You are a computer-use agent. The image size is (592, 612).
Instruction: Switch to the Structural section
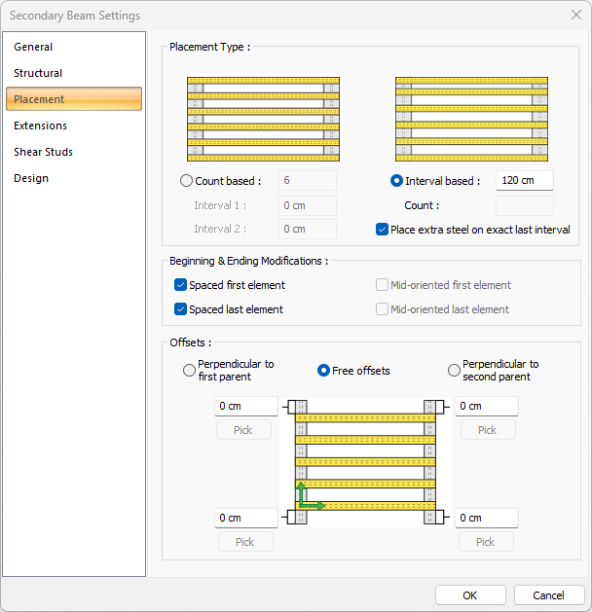point(38,73)
